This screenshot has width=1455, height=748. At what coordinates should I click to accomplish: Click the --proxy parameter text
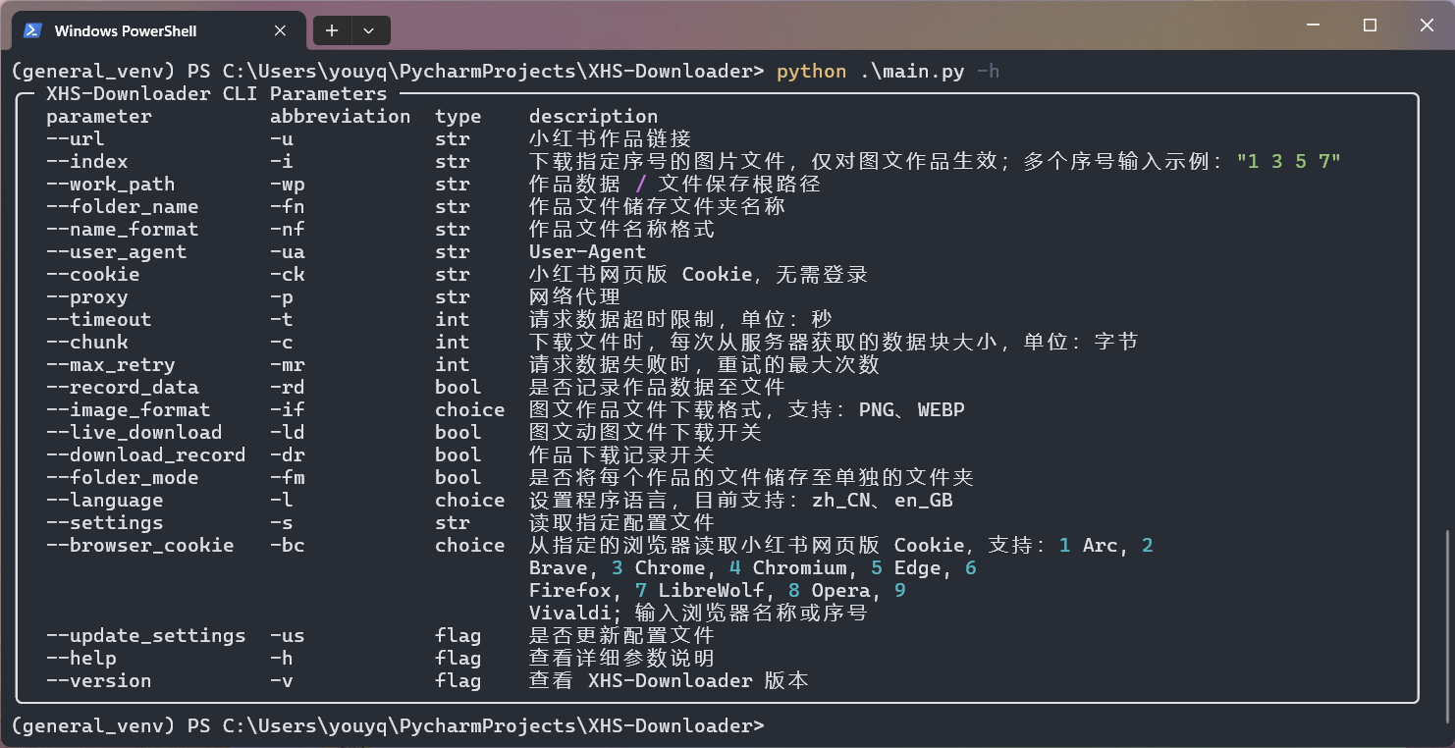pos(87,296)
